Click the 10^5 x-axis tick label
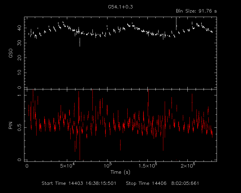This screenshot has height=193, width=241. [107, 165]
